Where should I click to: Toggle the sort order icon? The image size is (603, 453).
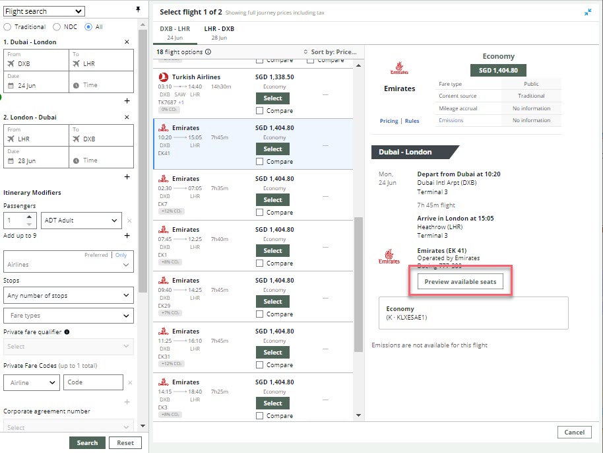(305, 52)
